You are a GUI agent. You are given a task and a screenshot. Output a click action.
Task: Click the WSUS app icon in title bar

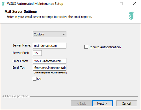coord(3,4)
